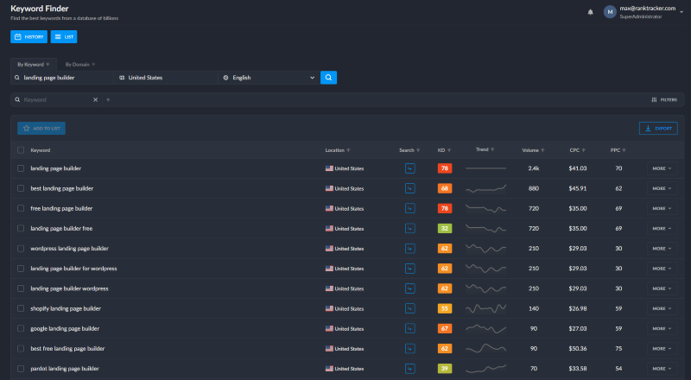Click keyword best free landing page builder

(67, 349)
